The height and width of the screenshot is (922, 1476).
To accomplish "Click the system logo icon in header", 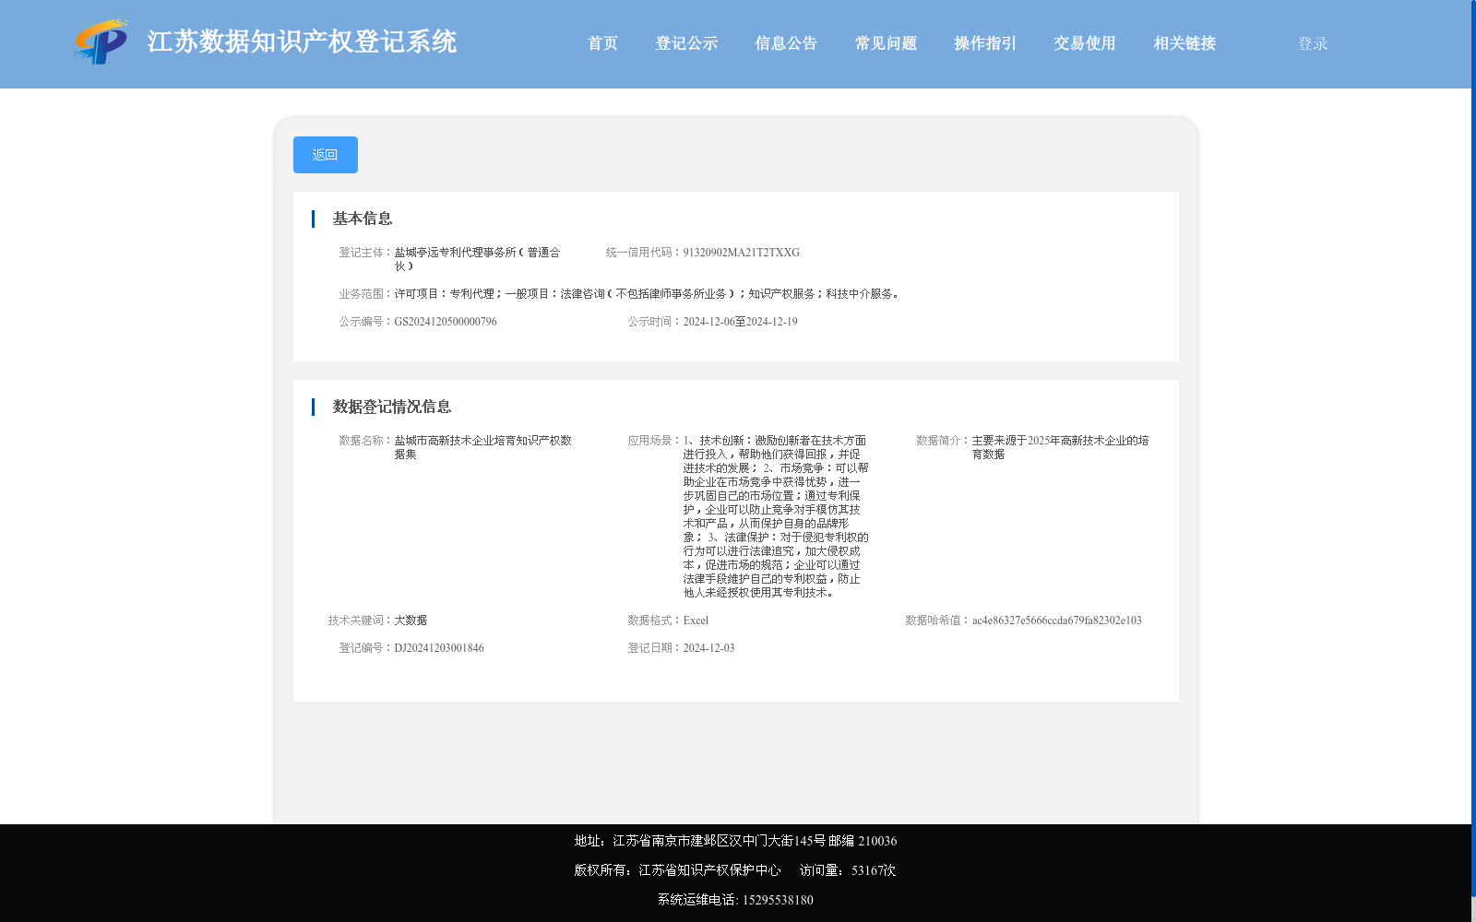I will pos(101,41).
